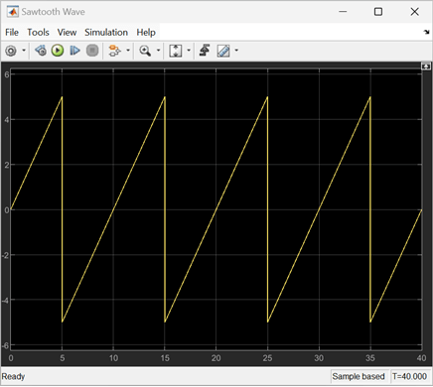Open the Help menu
433x387 pixels.
(146, 33)
